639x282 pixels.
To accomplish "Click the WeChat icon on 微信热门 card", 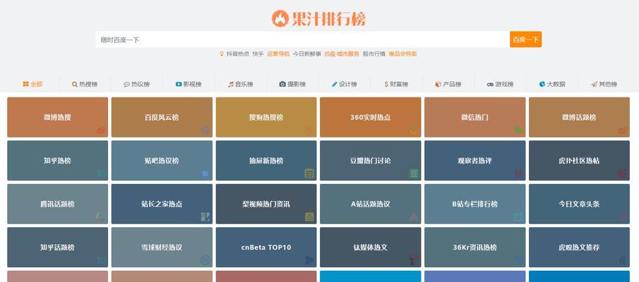I will (518, 130).
